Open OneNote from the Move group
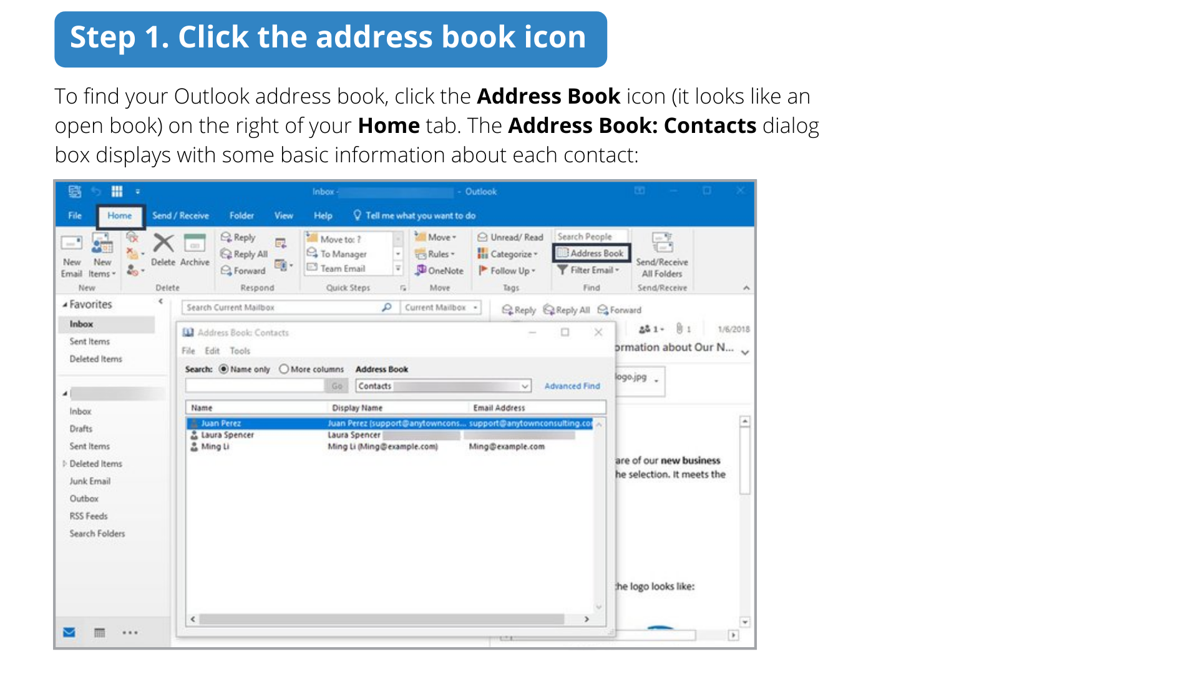 coord(439,271)
